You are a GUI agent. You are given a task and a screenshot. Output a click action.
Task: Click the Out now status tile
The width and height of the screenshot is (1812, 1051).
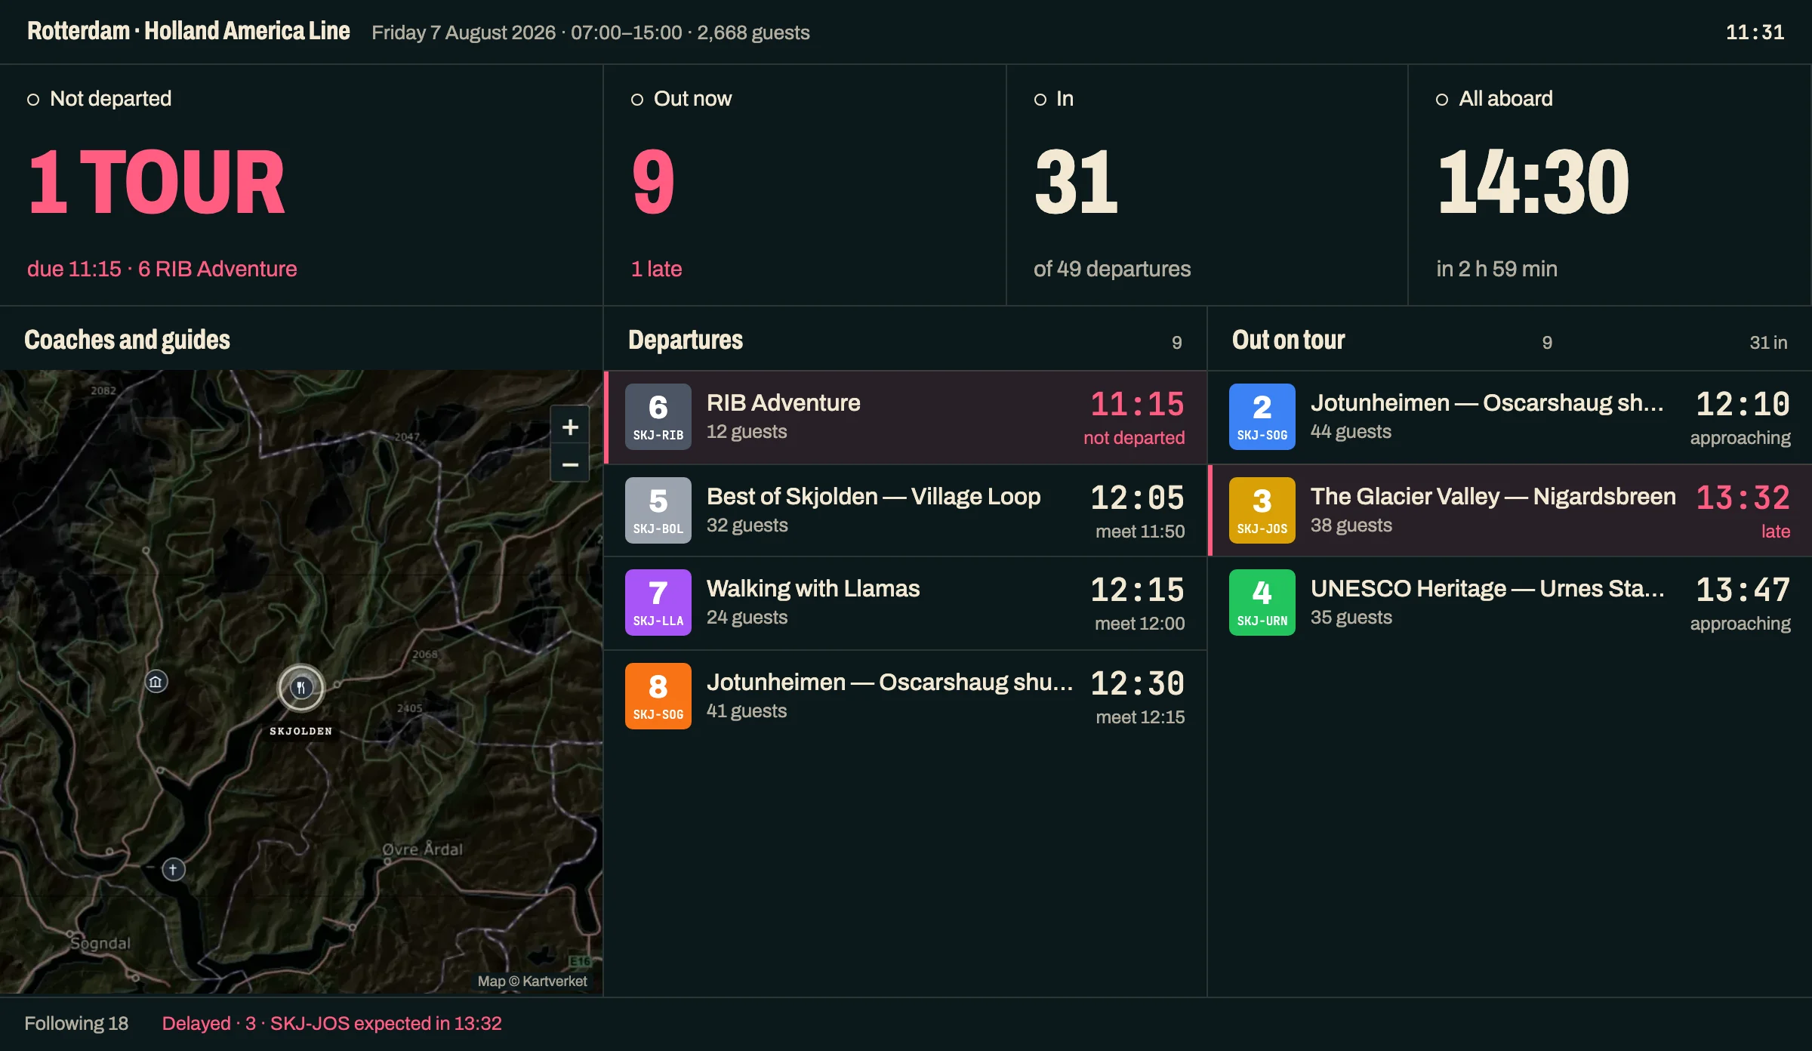click(805, 185)
